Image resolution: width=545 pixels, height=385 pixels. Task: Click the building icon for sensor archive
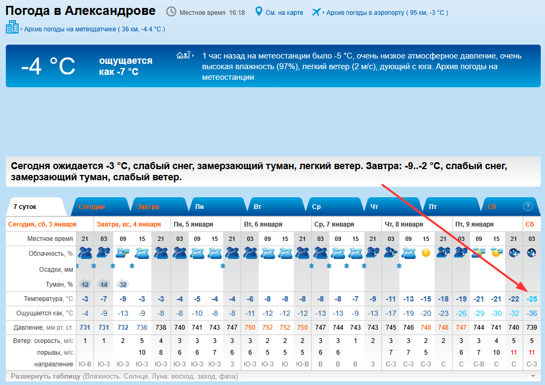(x=12, y=27)
